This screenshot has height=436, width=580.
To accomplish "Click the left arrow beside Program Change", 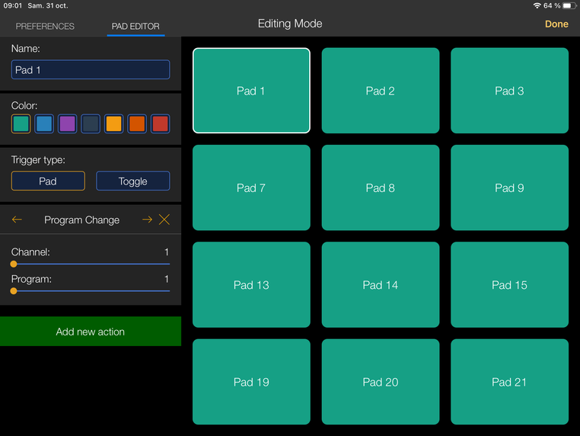I will point(17,220).
